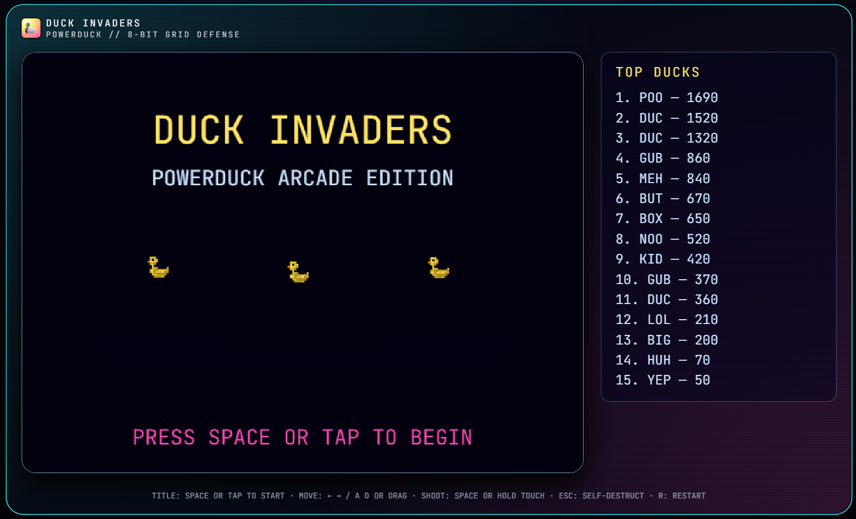Select first-place POO score of 1690

click(666, 98)
